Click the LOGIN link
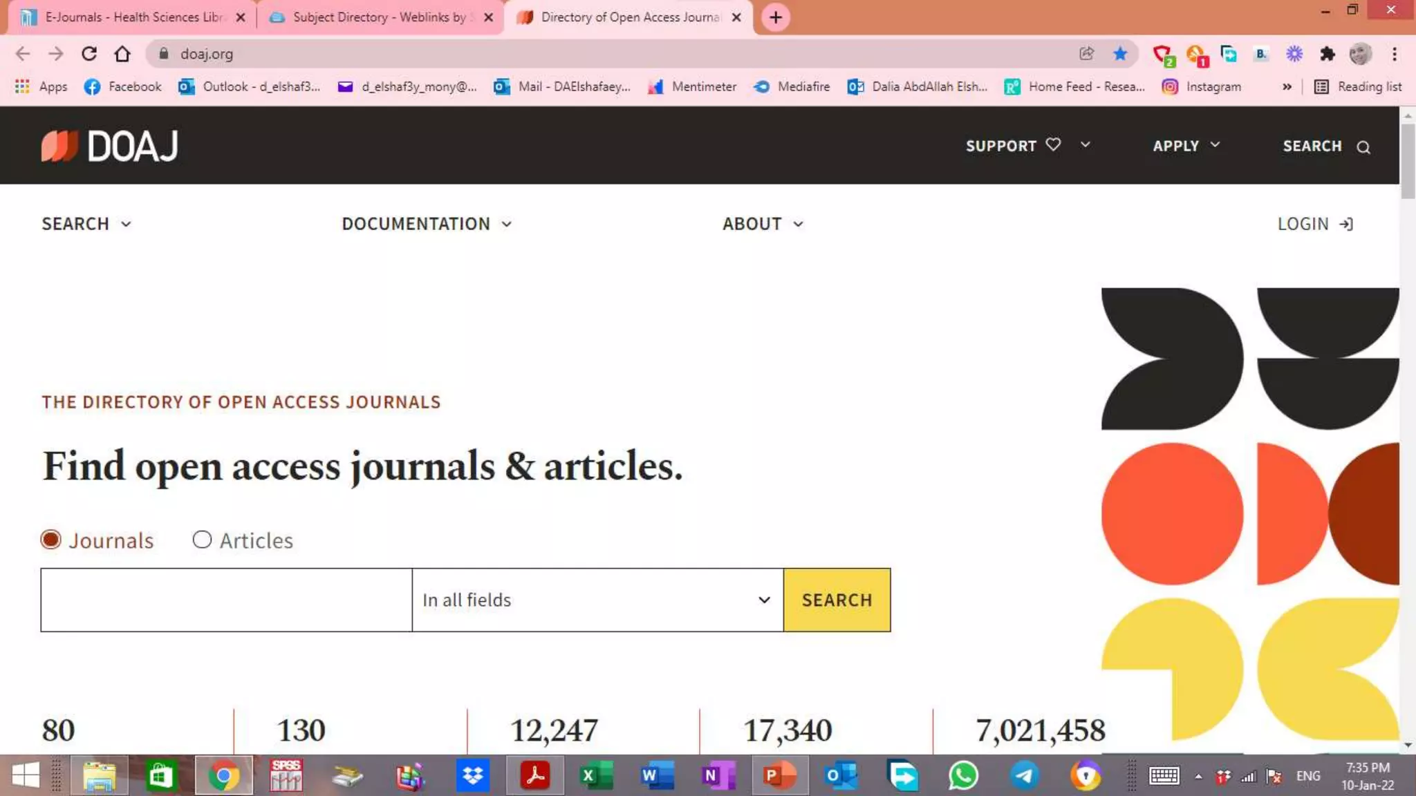The height and width of the screenshot is (796, 1416). coord(1314,224)
